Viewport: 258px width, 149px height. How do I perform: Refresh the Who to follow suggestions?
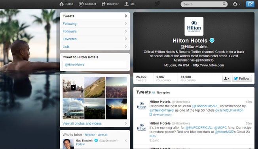click(90, 135)
